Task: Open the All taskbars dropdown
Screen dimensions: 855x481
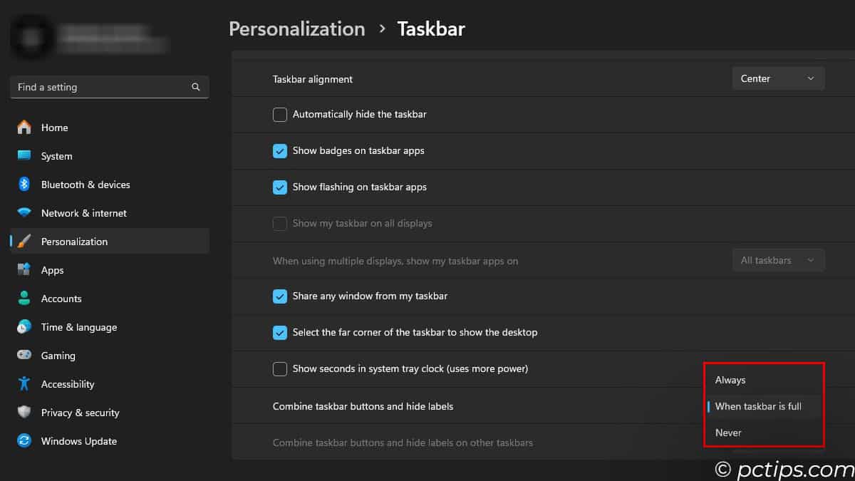Action: (x=778, y=260)
